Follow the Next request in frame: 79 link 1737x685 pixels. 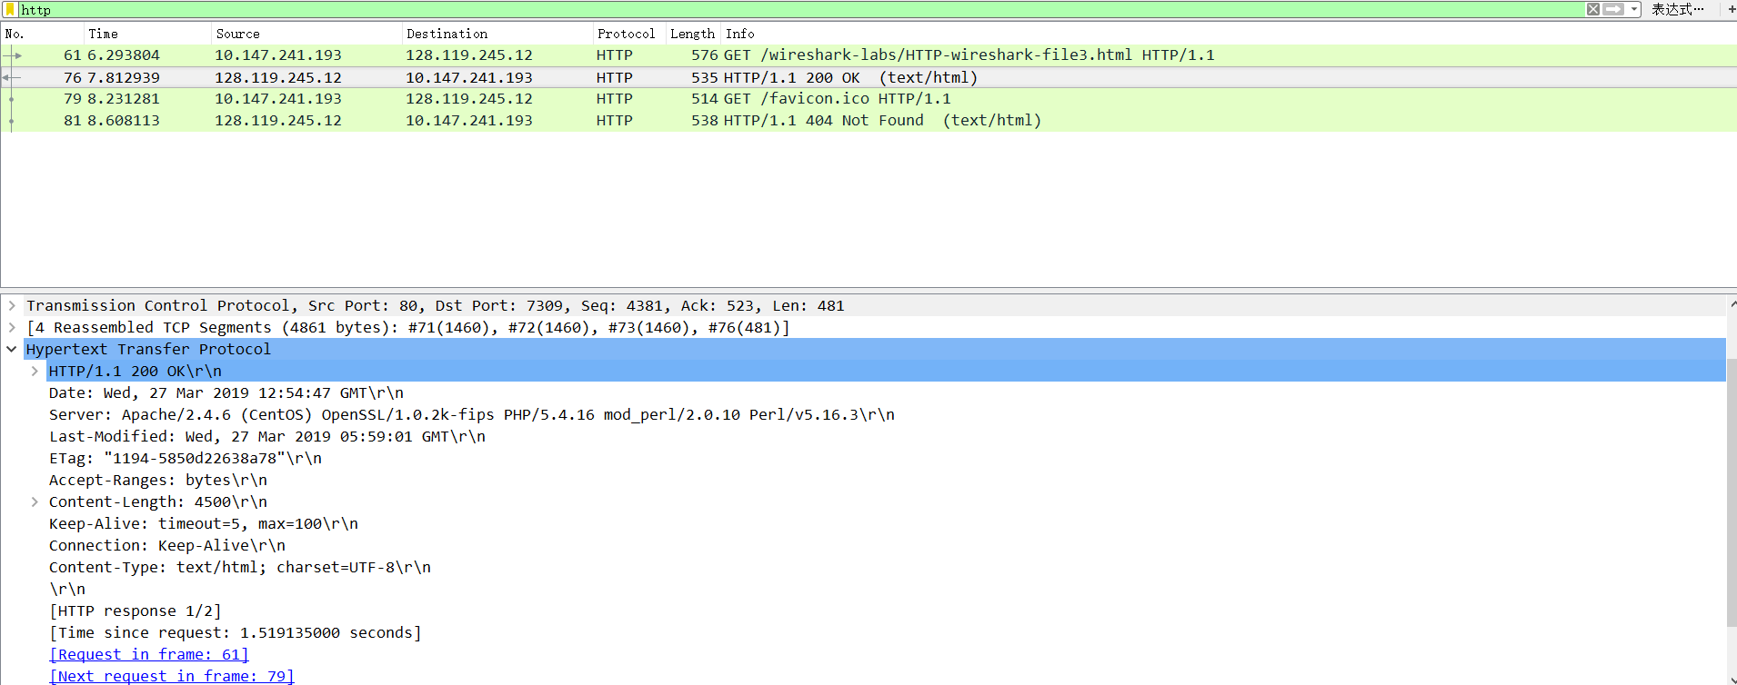click(172, 677)
